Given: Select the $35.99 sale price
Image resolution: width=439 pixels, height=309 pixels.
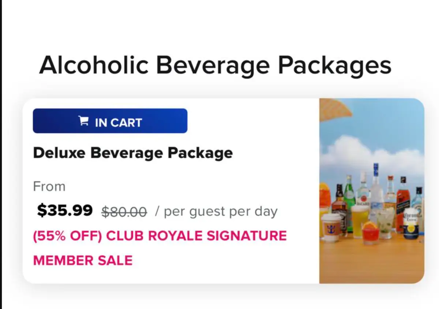Looking at the screenshot, I should point(65,211).
